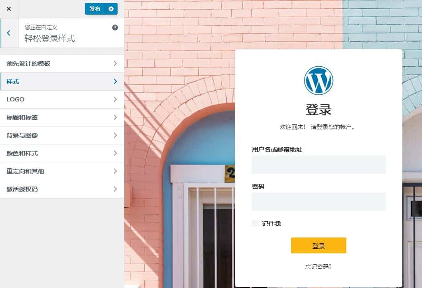Go back using the left arrow icon

[x=9, y=33]
